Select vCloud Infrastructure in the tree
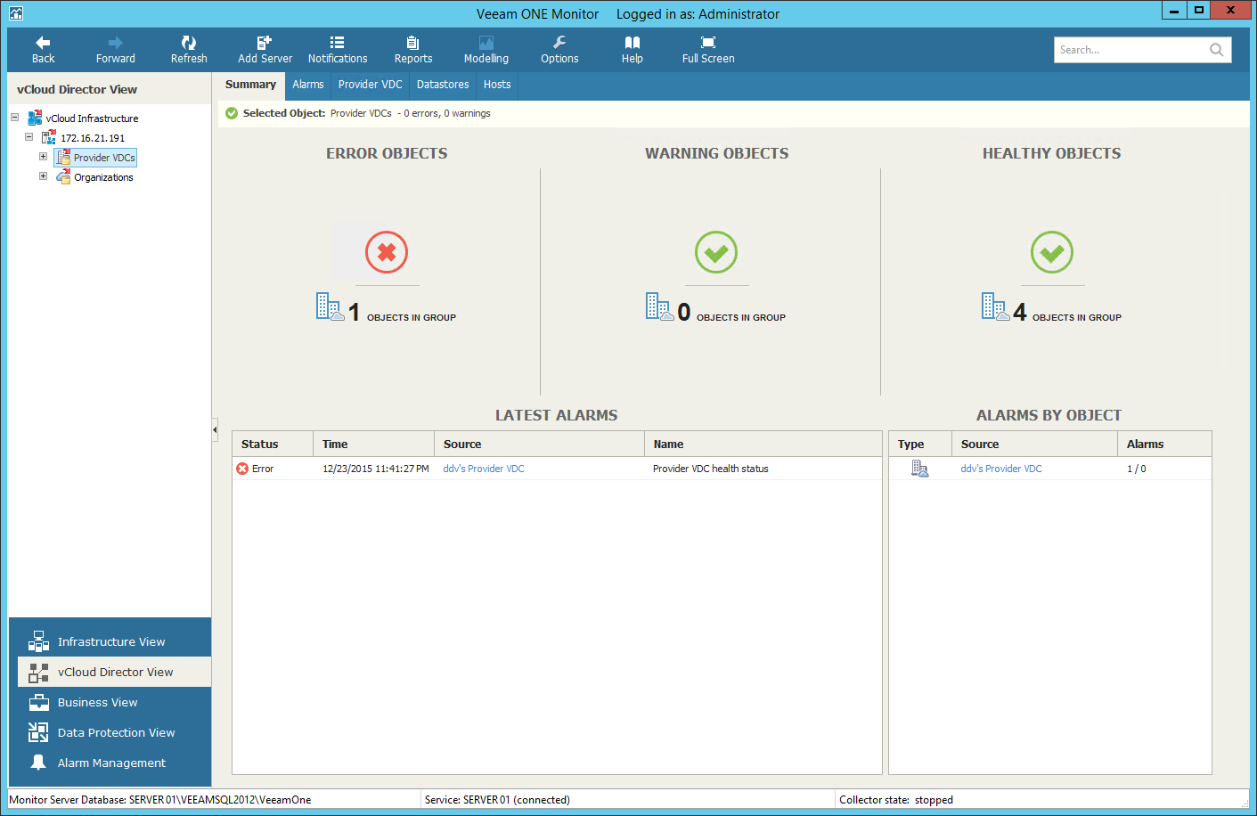Screen dimensions: 1257x816 tap(93, 118)
